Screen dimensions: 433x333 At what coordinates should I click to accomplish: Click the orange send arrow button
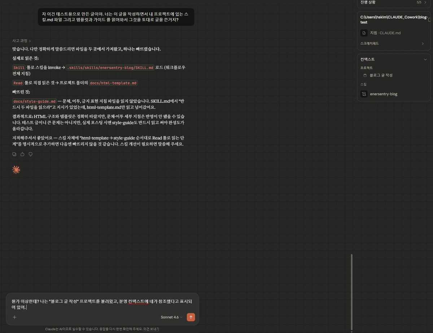point(191,317)
